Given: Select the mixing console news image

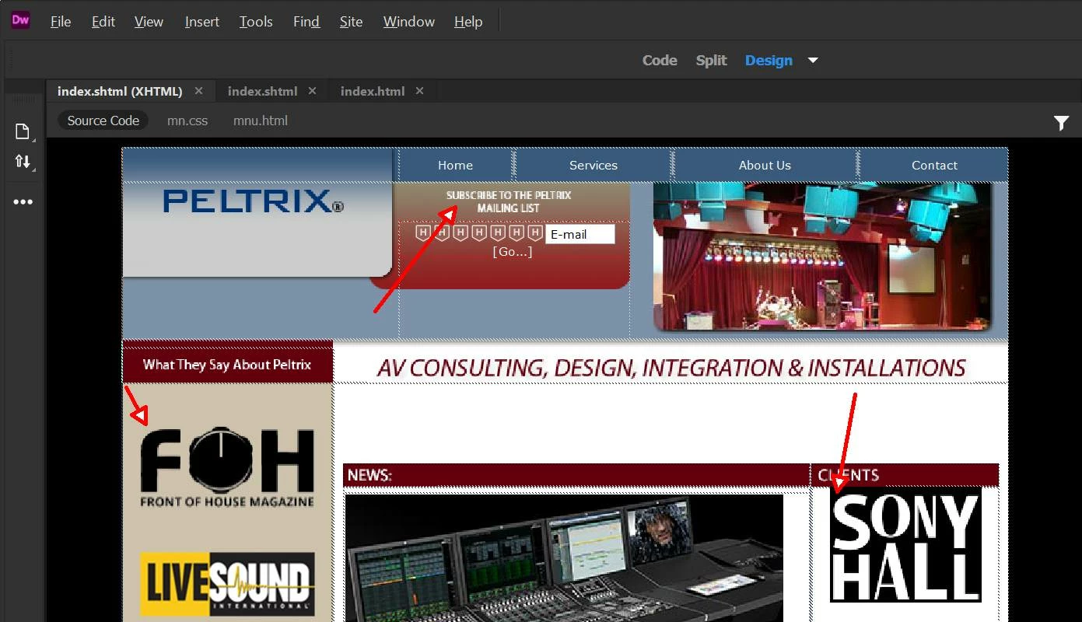Looking at the screenshot, I should (x=564, y=558).
